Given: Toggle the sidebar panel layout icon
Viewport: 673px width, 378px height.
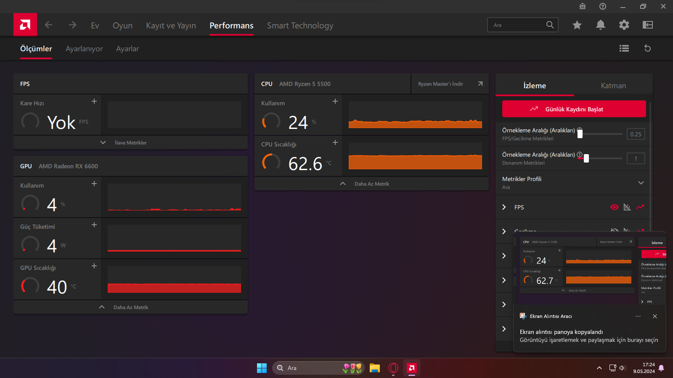Looking at the screenshot, I should tap(648, 25).
